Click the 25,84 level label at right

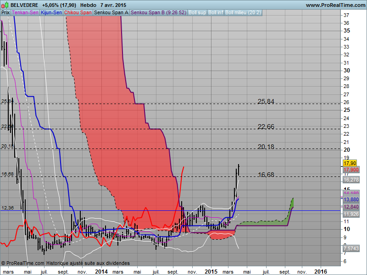point(266,101)
